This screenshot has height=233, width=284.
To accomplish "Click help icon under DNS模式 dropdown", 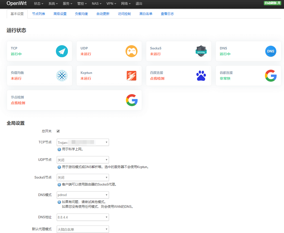I will tap(59, 202).
